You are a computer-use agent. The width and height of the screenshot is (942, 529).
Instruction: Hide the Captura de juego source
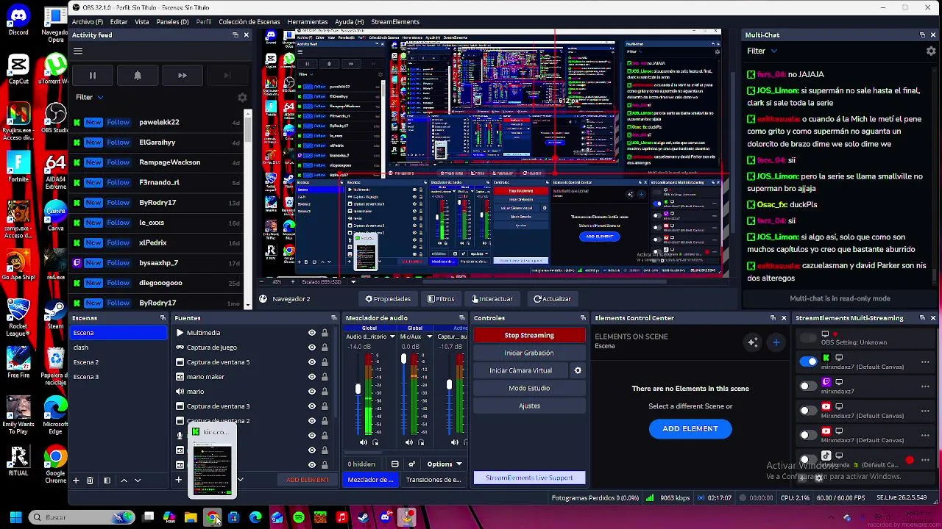[312, 348]
